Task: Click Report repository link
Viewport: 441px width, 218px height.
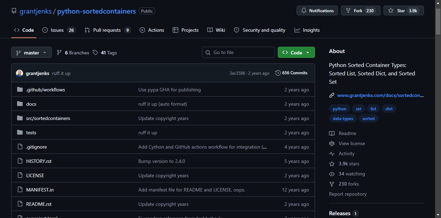Action: (348, 194)
